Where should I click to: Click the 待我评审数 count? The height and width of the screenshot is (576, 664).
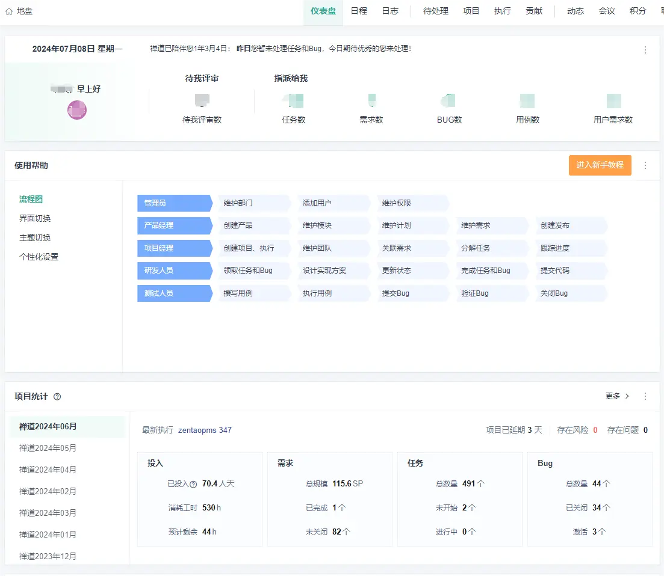202,100
